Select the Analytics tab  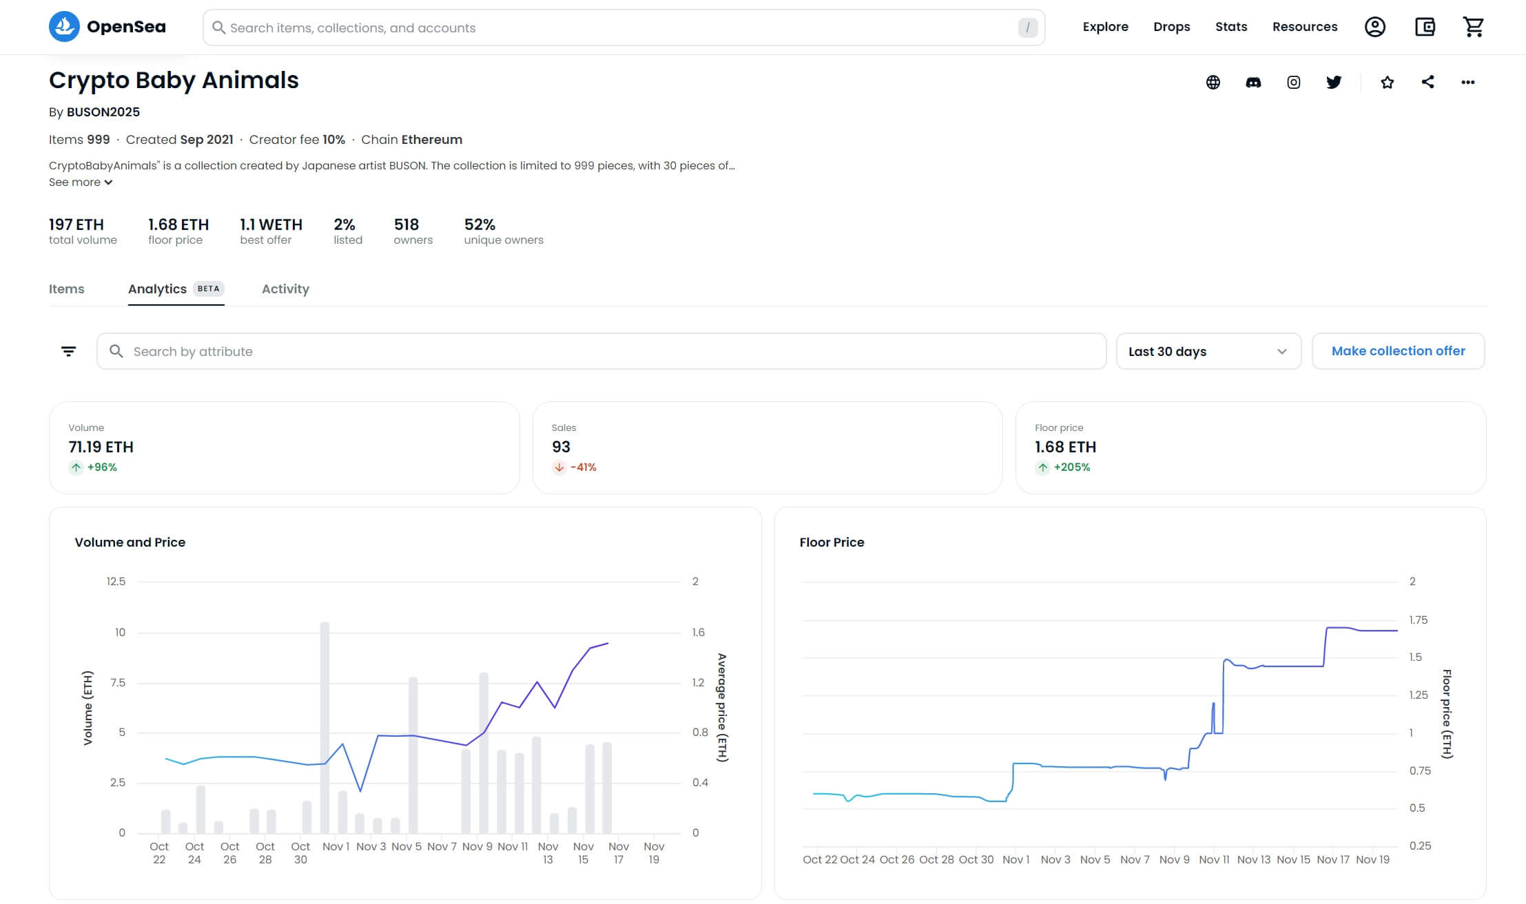[x=176, y=289]
